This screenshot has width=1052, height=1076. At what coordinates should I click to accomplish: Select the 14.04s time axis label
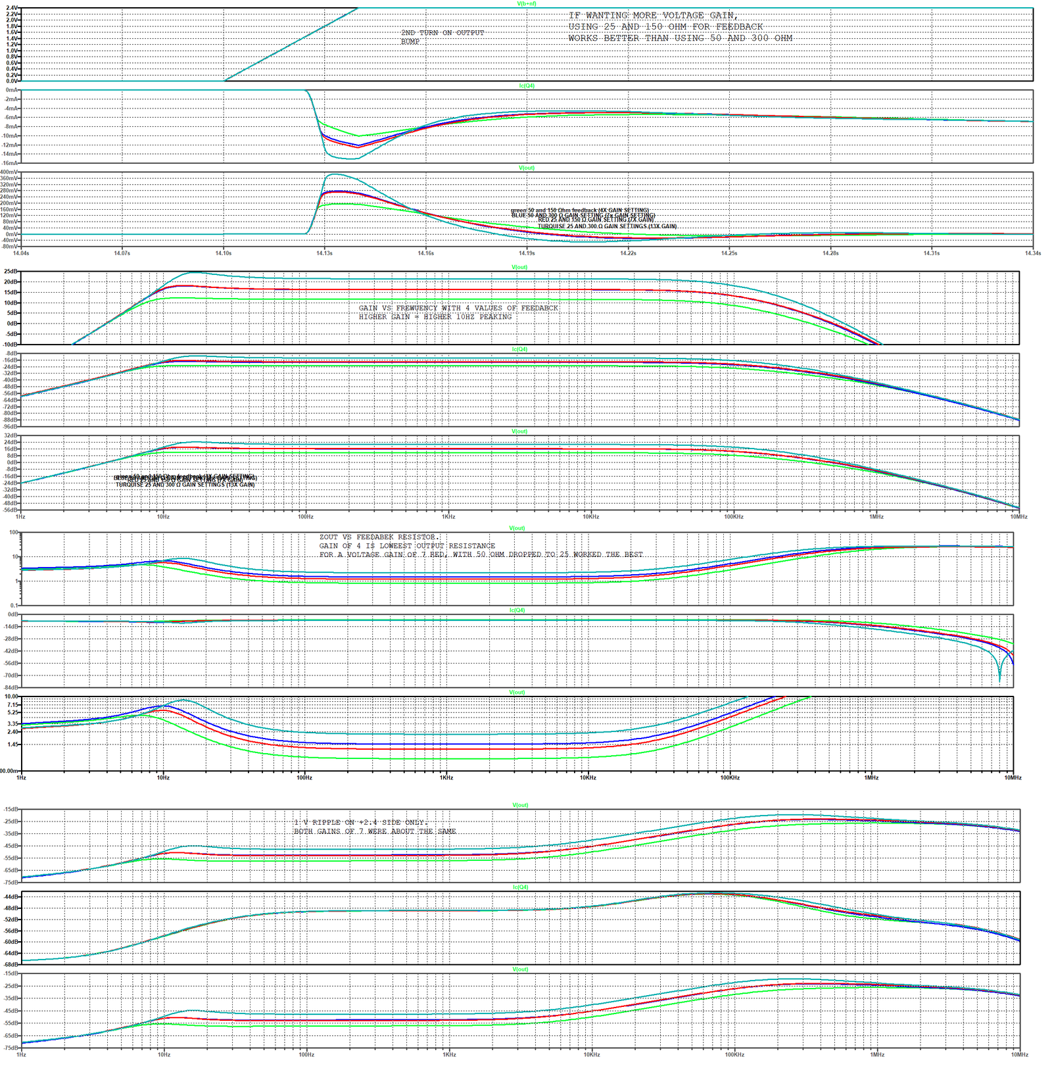(x=21, y=253)
